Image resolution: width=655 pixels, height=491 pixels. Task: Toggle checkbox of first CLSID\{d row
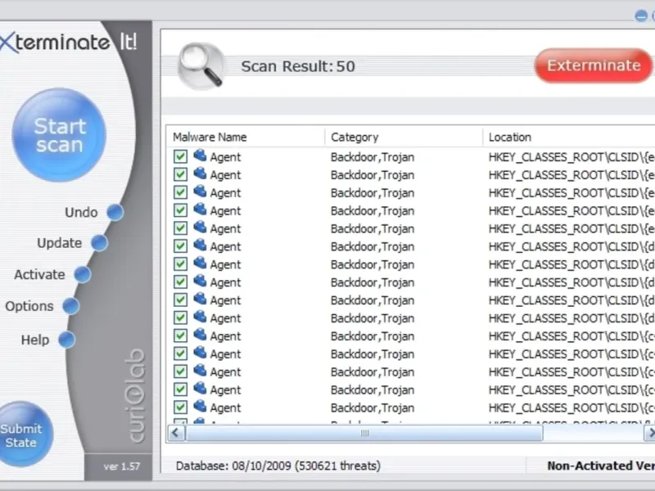click(x=180, y=246)
